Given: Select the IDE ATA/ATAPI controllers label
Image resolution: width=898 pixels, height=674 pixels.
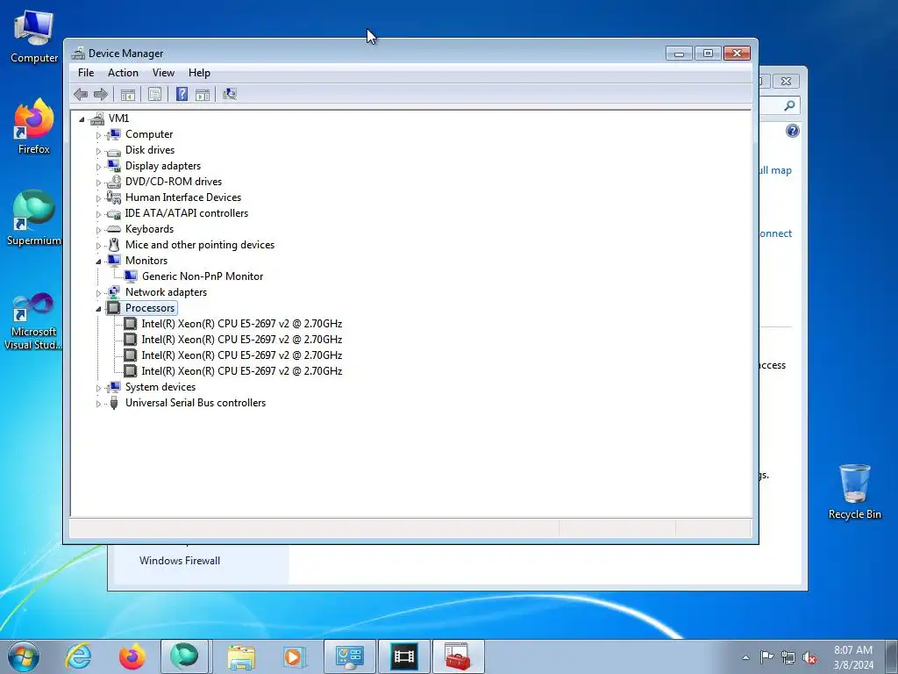Looking at the screenshot, I should point(187,213).
